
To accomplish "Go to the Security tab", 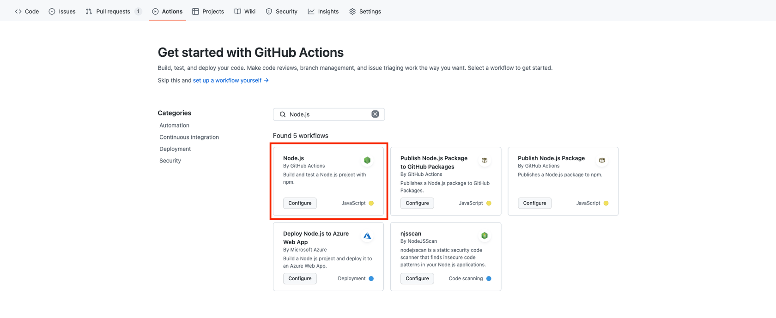I will 281,12.
